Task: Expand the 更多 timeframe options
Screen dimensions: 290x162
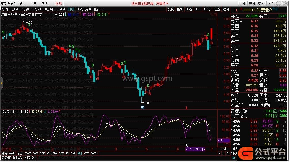Action: 99,9
